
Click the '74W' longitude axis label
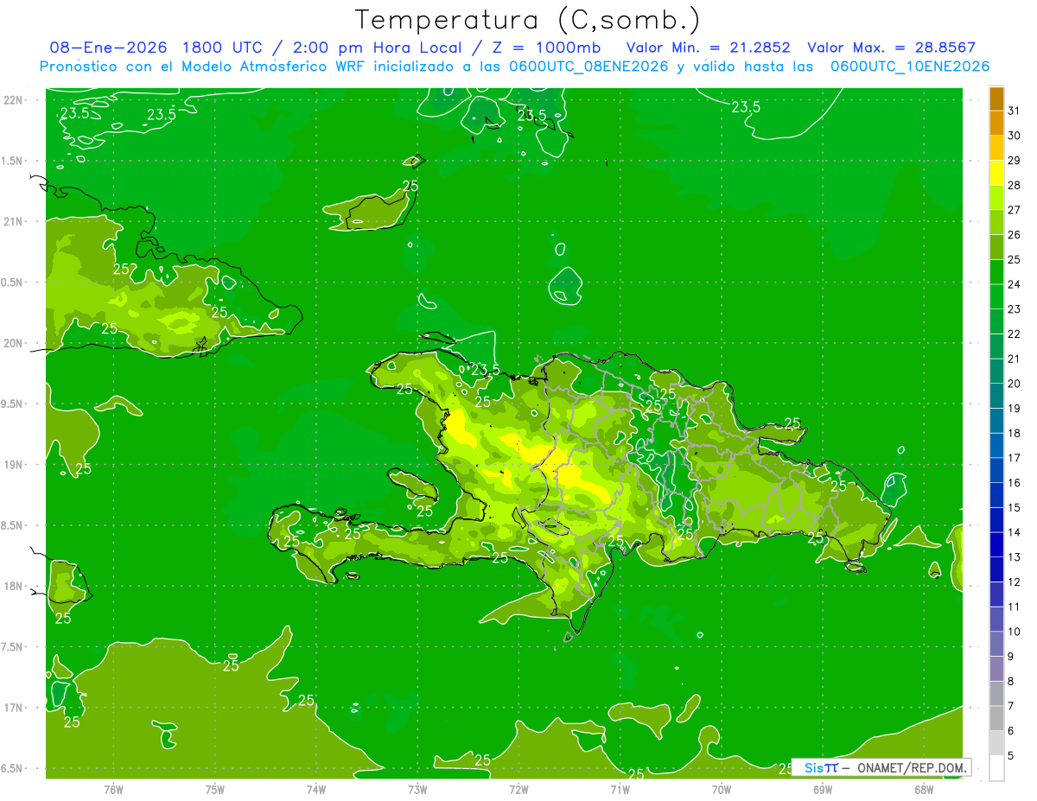(x=316, y=789)
